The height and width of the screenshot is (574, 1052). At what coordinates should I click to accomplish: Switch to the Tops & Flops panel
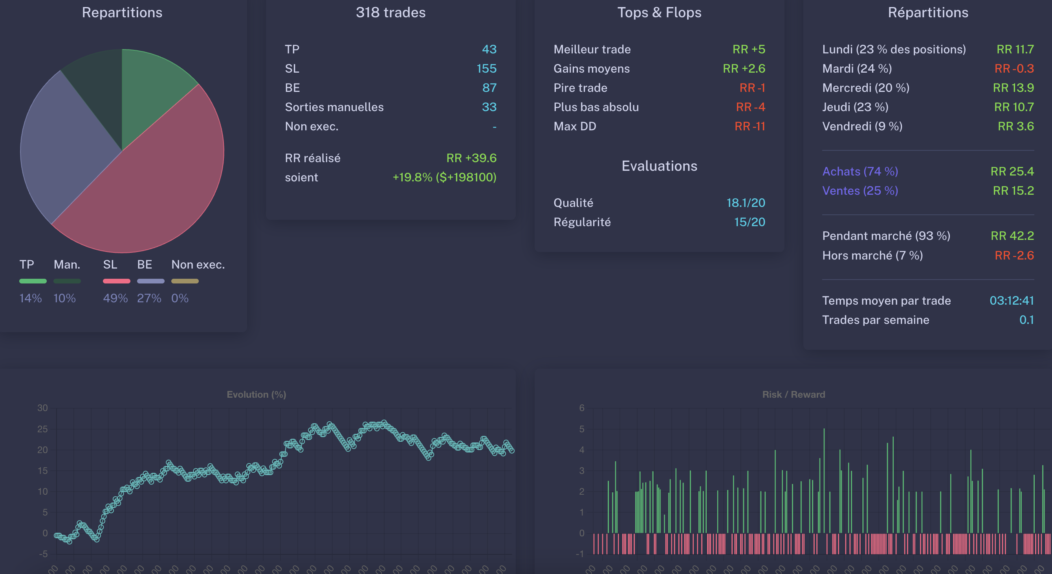(x=659, y=12)
